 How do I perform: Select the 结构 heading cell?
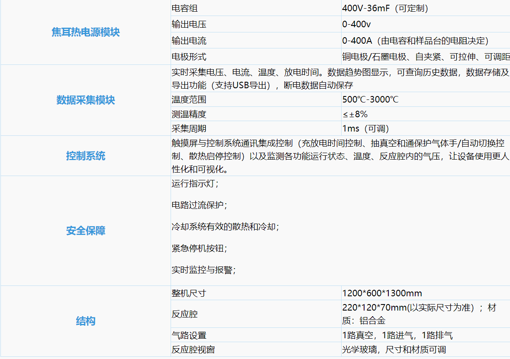(x=85, y=321)
